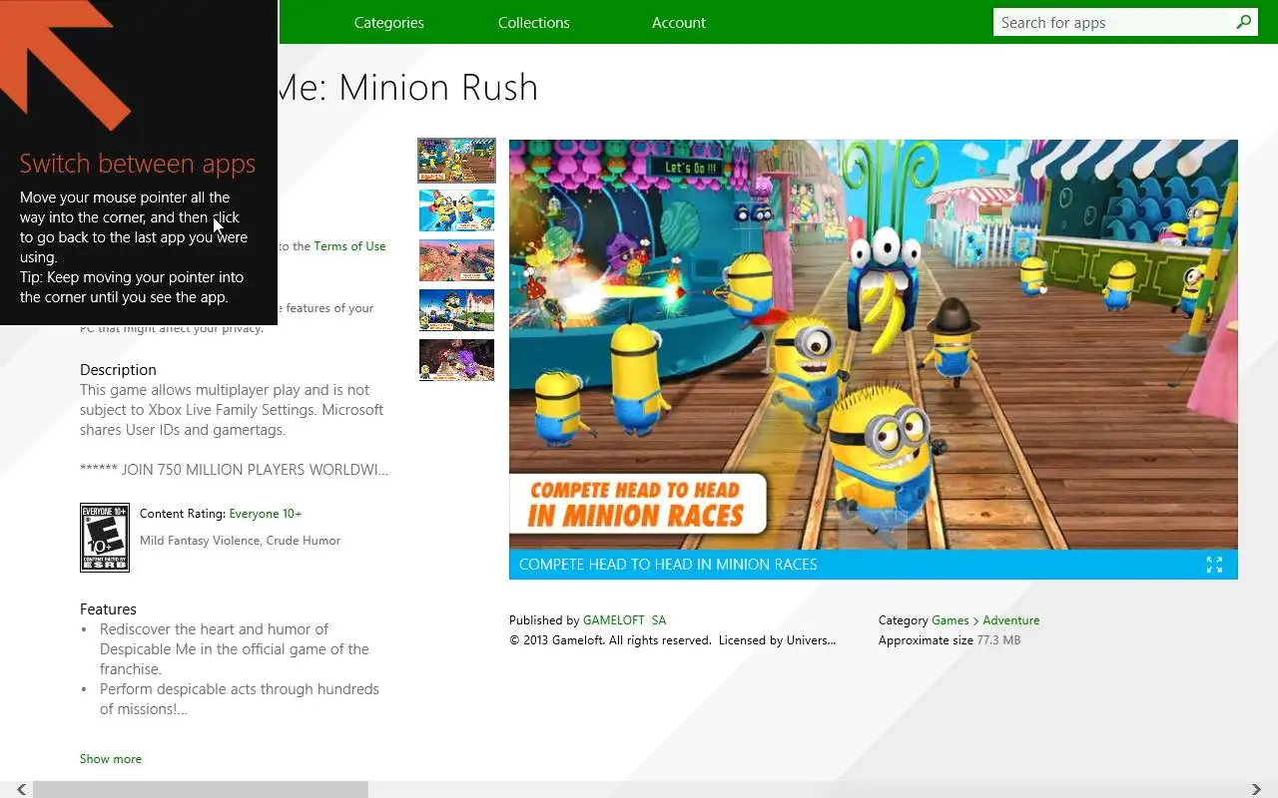Image resolution: width=1278 pixels, height=798 pixels.
Task: Click the Description heading
Action: 118,370
